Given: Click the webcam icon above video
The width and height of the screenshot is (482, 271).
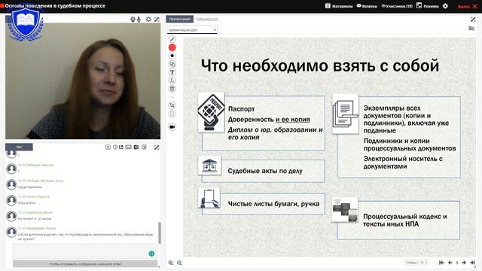Looking at the screenshot, I should (133, 20).
